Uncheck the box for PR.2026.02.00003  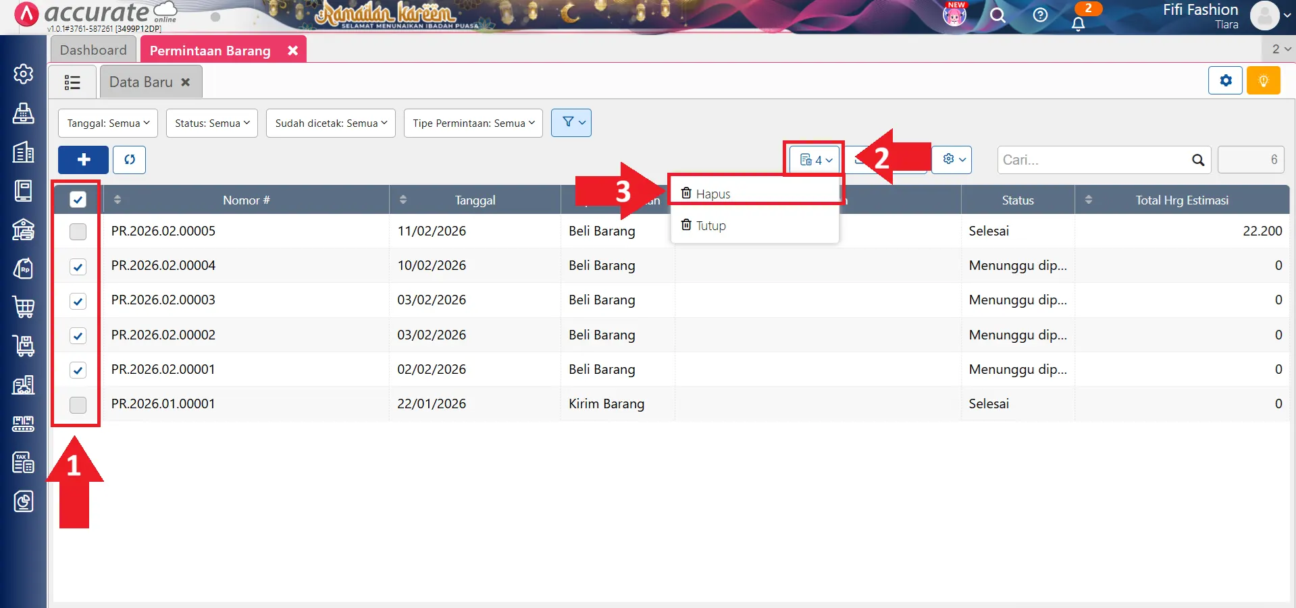(78, 301)
